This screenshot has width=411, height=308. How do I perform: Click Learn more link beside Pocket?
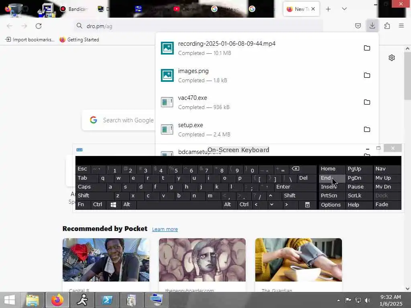pyautogui.click(x=165, y=229)
